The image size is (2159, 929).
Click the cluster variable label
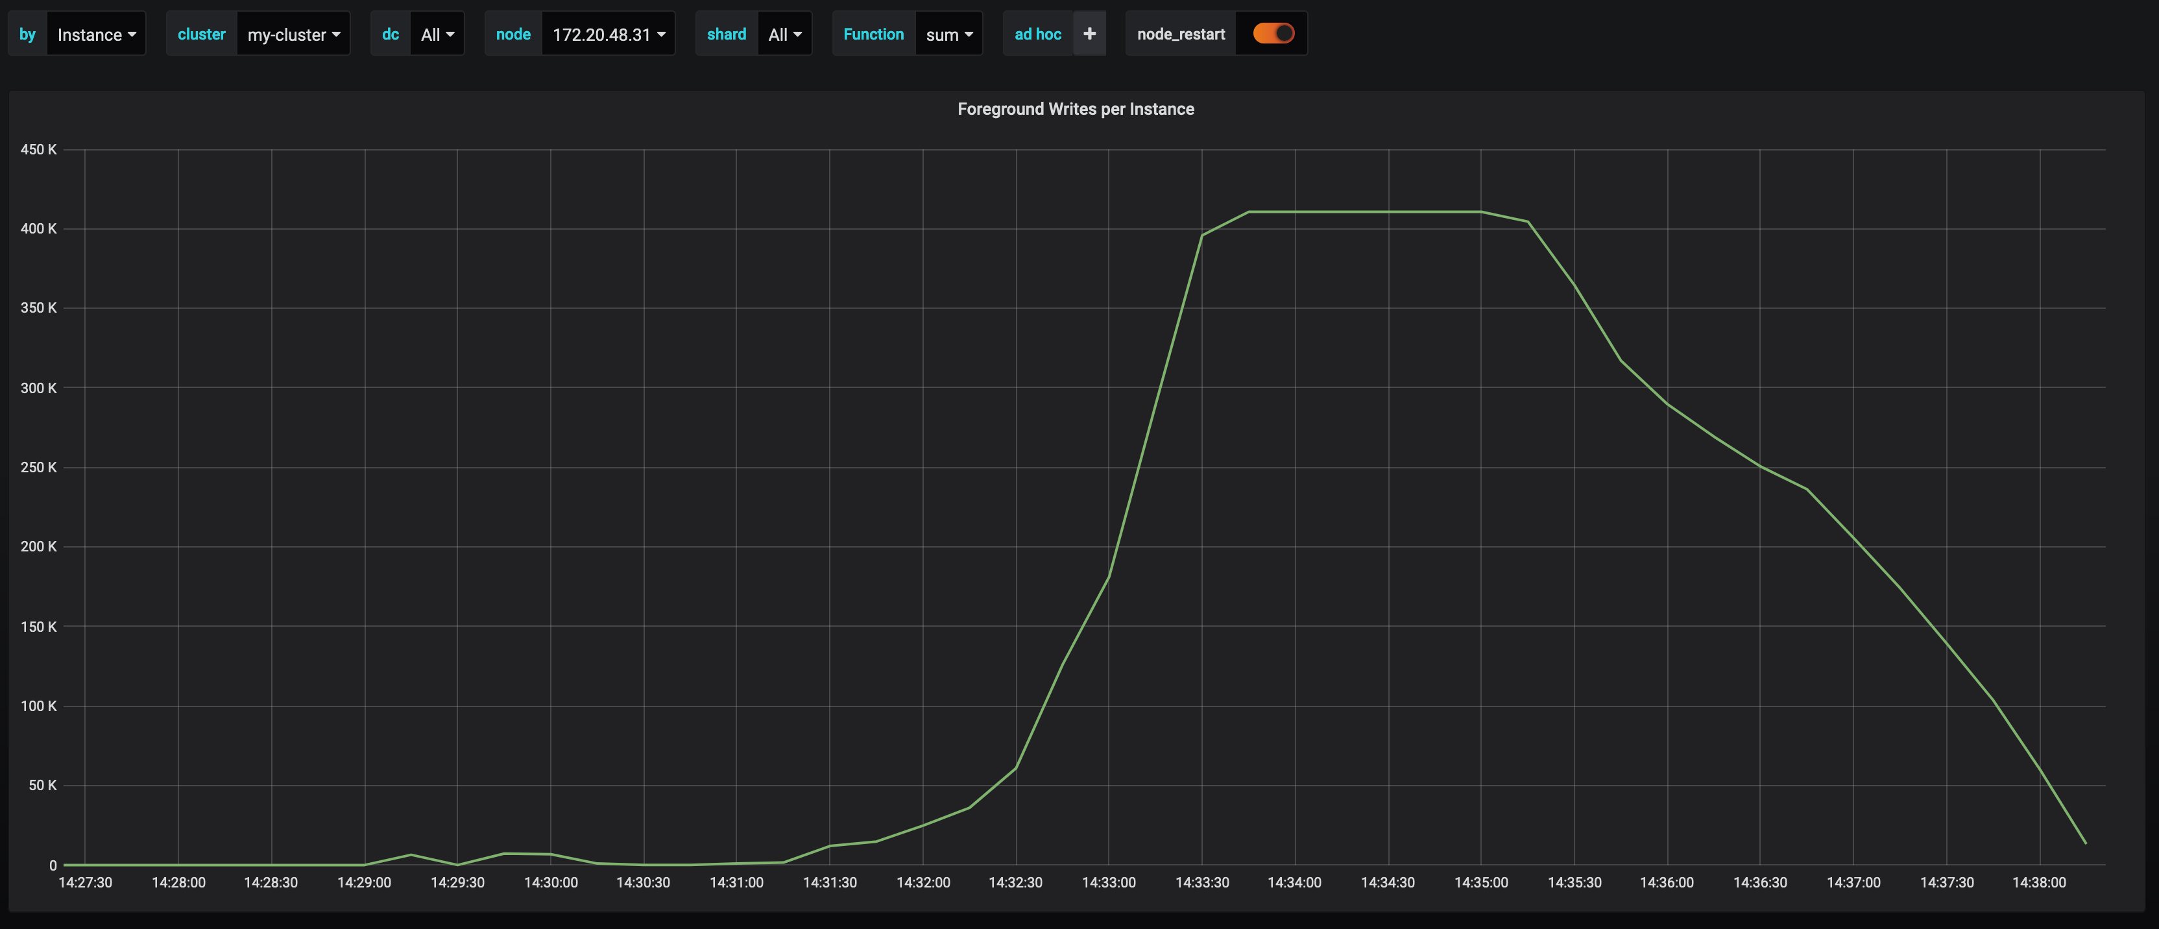pos(201,34)
